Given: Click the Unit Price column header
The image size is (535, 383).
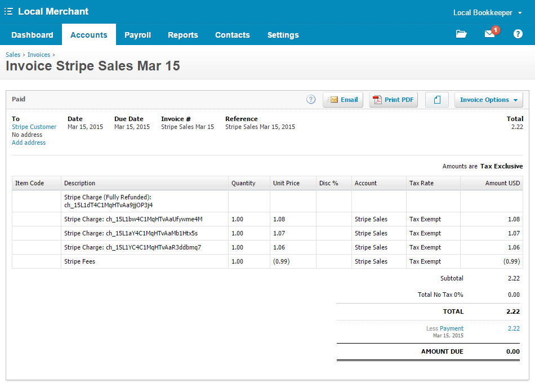Looking at the screenshot, I should tap(293, 183).
